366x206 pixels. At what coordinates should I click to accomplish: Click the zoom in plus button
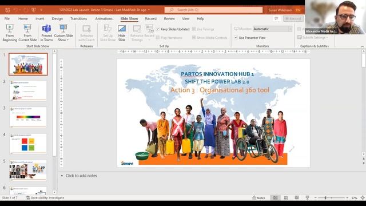[347, 198]
